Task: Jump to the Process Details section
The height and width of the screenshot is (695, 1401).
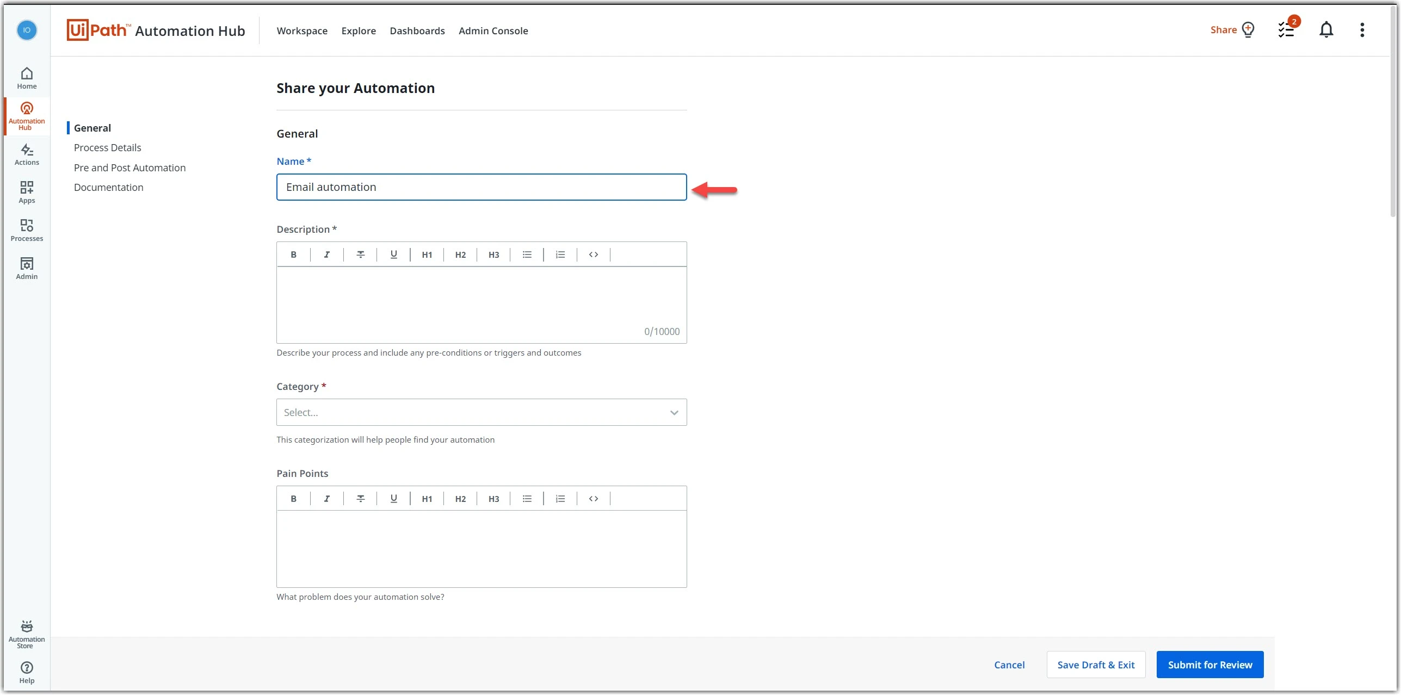Action: click(107, 147)
